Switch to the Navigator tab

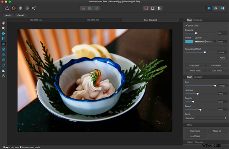pyautogui.click(x=198, y=77)
